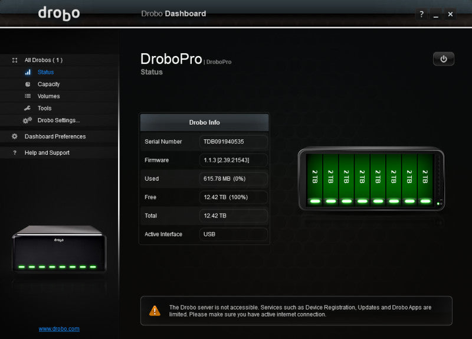Click the Status bar-chart icon
This screenshot has height=339, width=472.
click(x=28, y=72)
